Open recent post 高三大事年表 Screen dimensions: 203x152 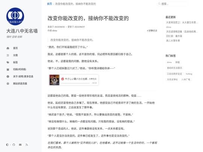tap(173, 41)
